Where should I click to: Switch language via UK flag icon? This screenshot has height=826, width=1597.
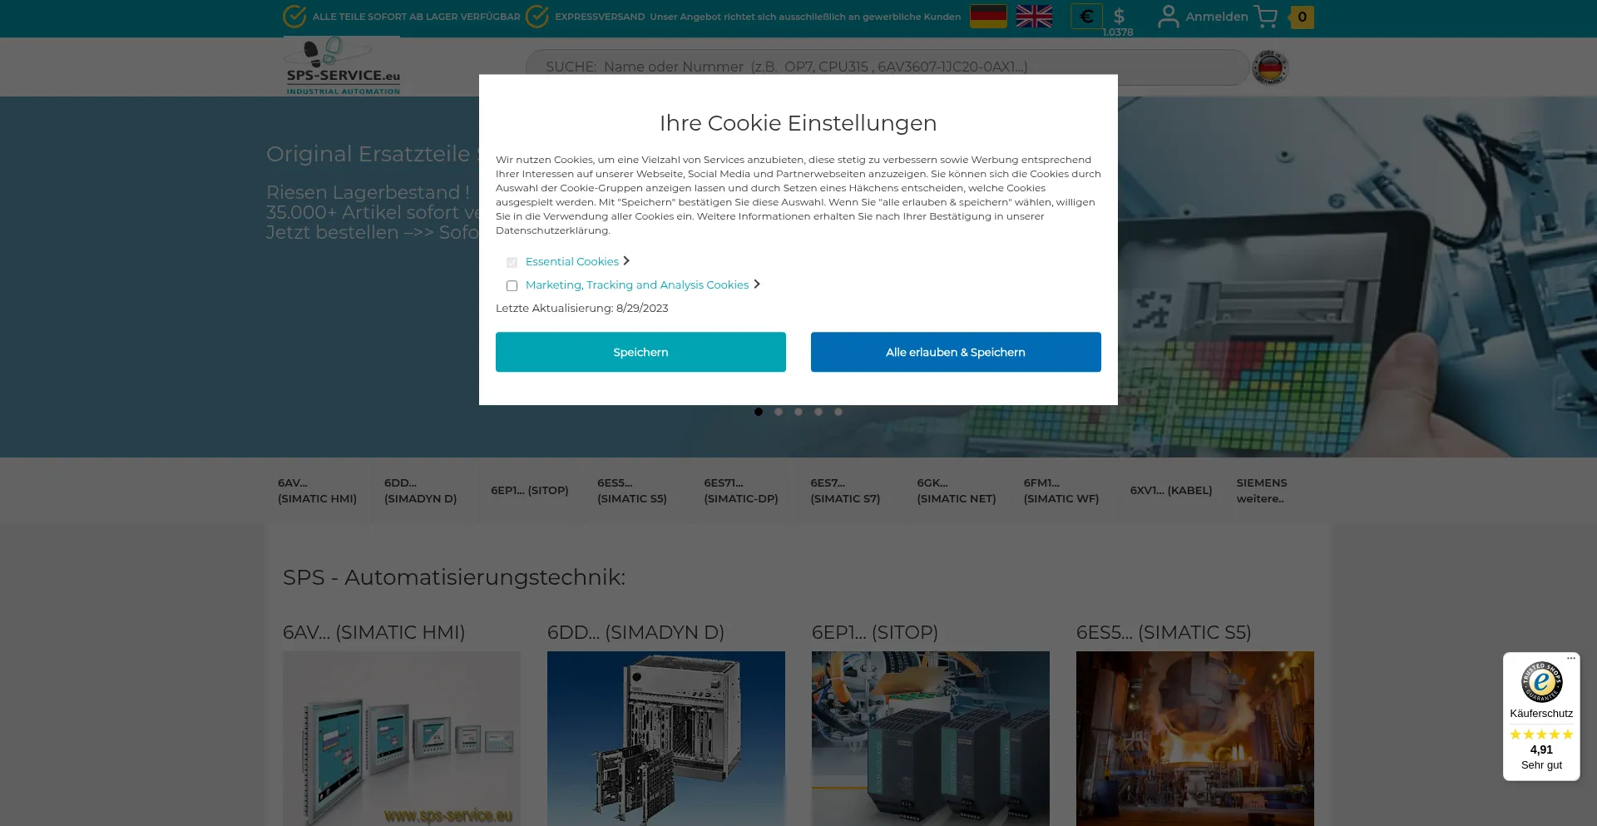[x=1034, y=17]
